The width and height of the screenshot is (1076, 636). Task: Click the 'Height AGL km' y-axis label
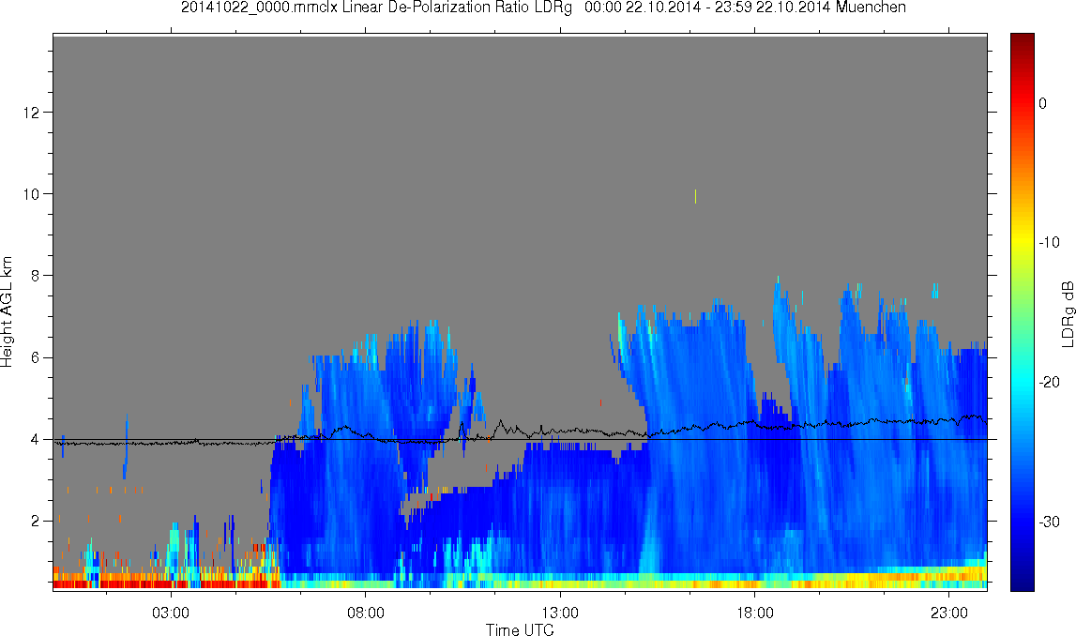click(7, 311)
